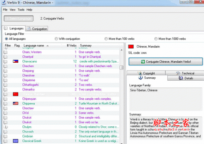204x144 pixels.
Task: Select the Choctaw language name
Action: pyautogui.click(x=28, y=108)
